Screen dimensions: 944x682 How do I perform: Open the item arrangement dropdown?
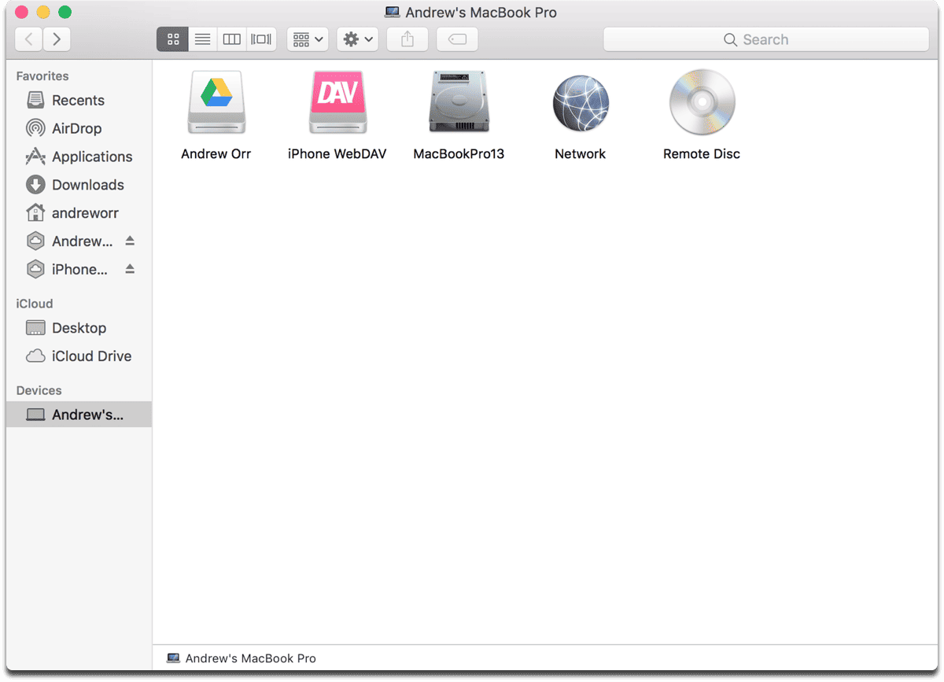click(x=308, y=39)
